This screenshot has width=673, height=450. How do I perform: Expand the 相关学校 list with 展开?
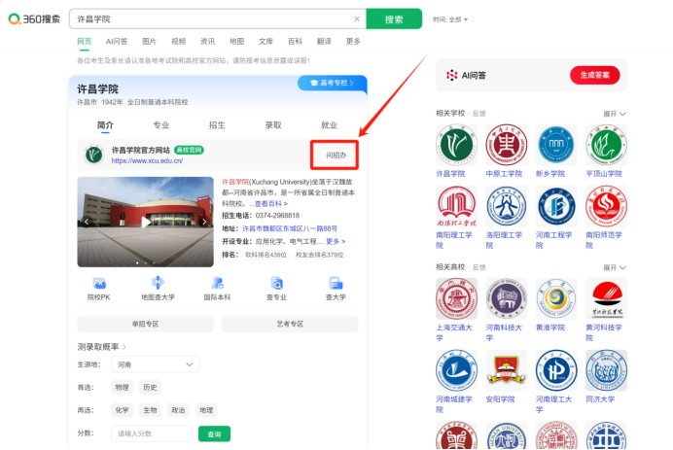[x=615, y=114]
